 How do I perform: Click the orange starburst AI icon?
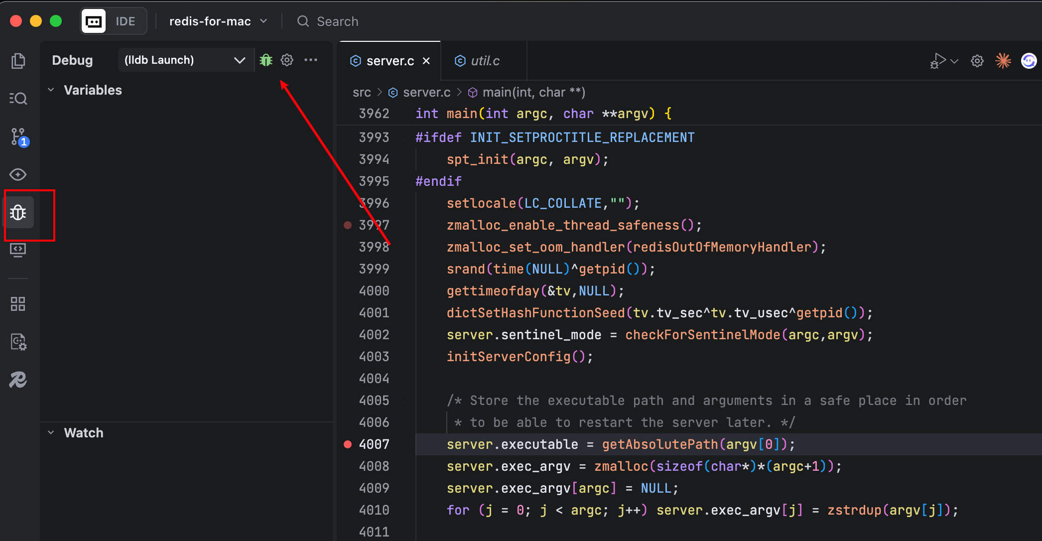point(1003,61)
